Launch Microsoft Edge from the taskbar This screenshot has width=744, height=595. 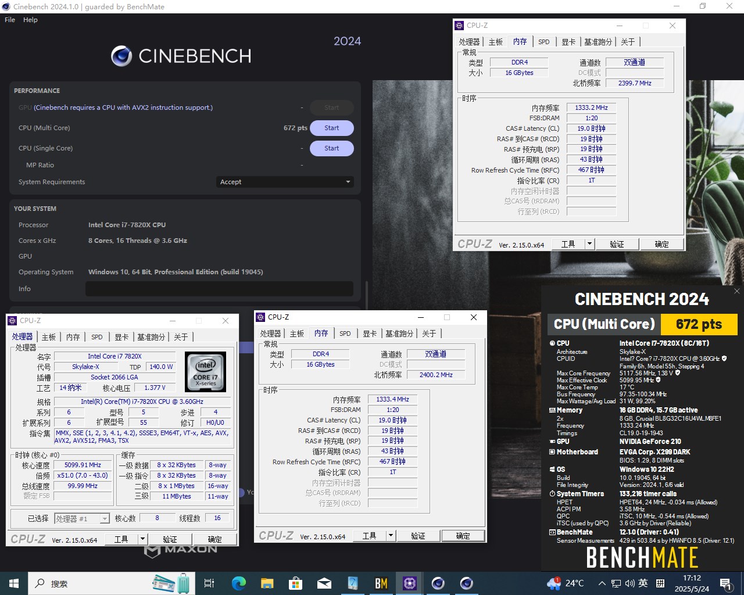coord(239,583)
